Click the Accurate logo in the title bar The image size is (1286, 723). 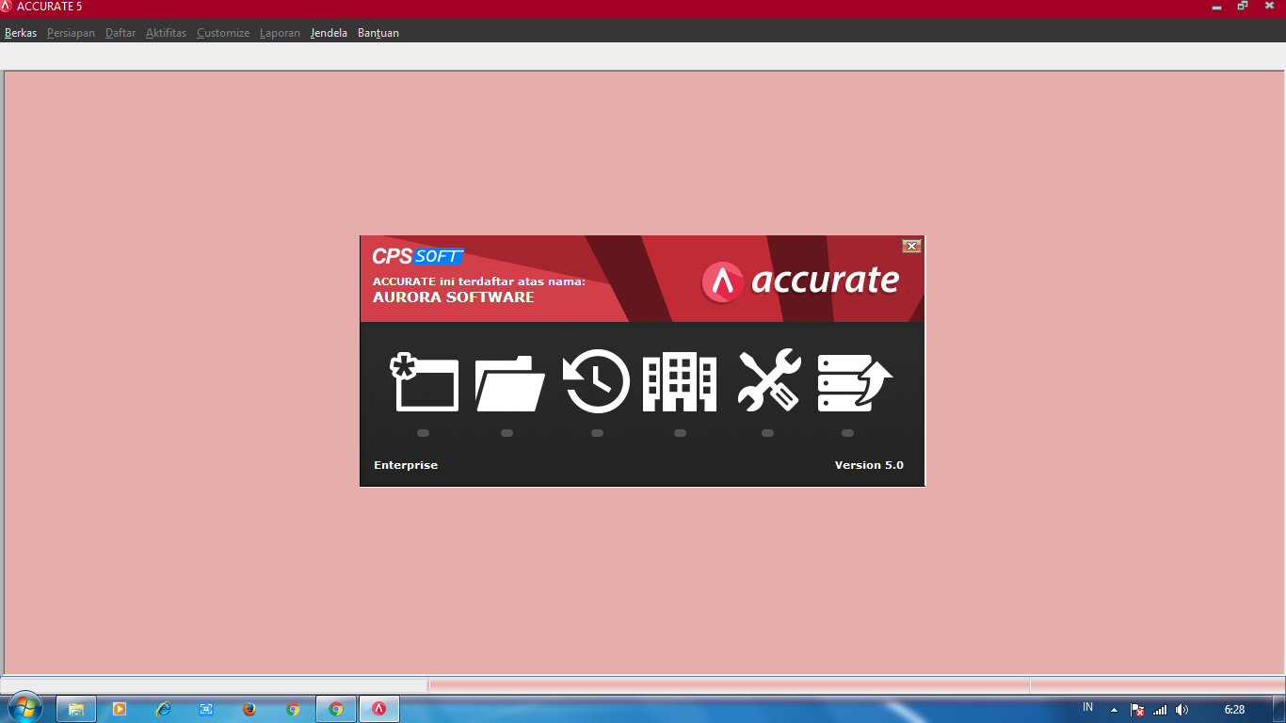click(x=7, y=7)
